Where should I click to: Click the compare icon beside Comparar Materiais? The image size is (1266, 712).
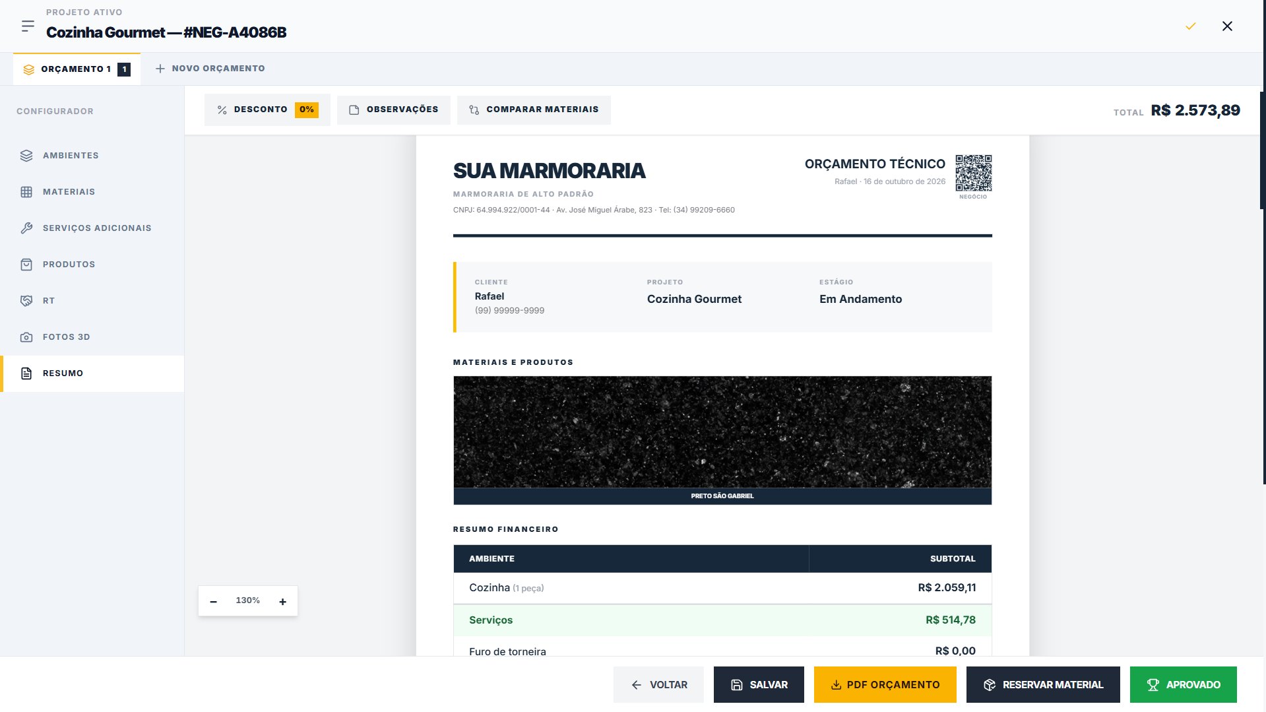click(x=474, y=110)
